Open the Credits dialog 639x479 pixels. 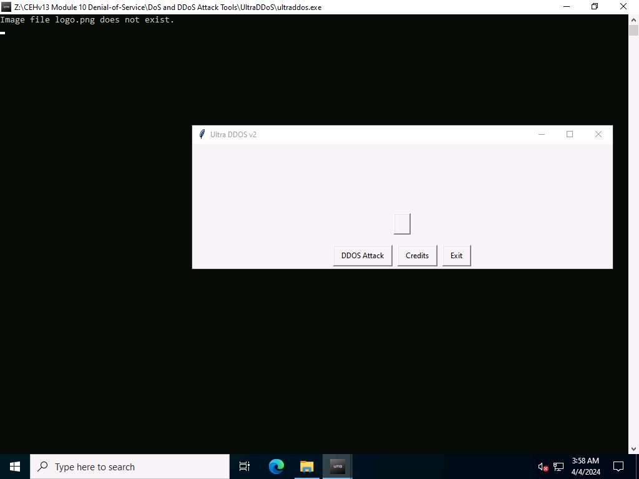[x=417, y=256]
